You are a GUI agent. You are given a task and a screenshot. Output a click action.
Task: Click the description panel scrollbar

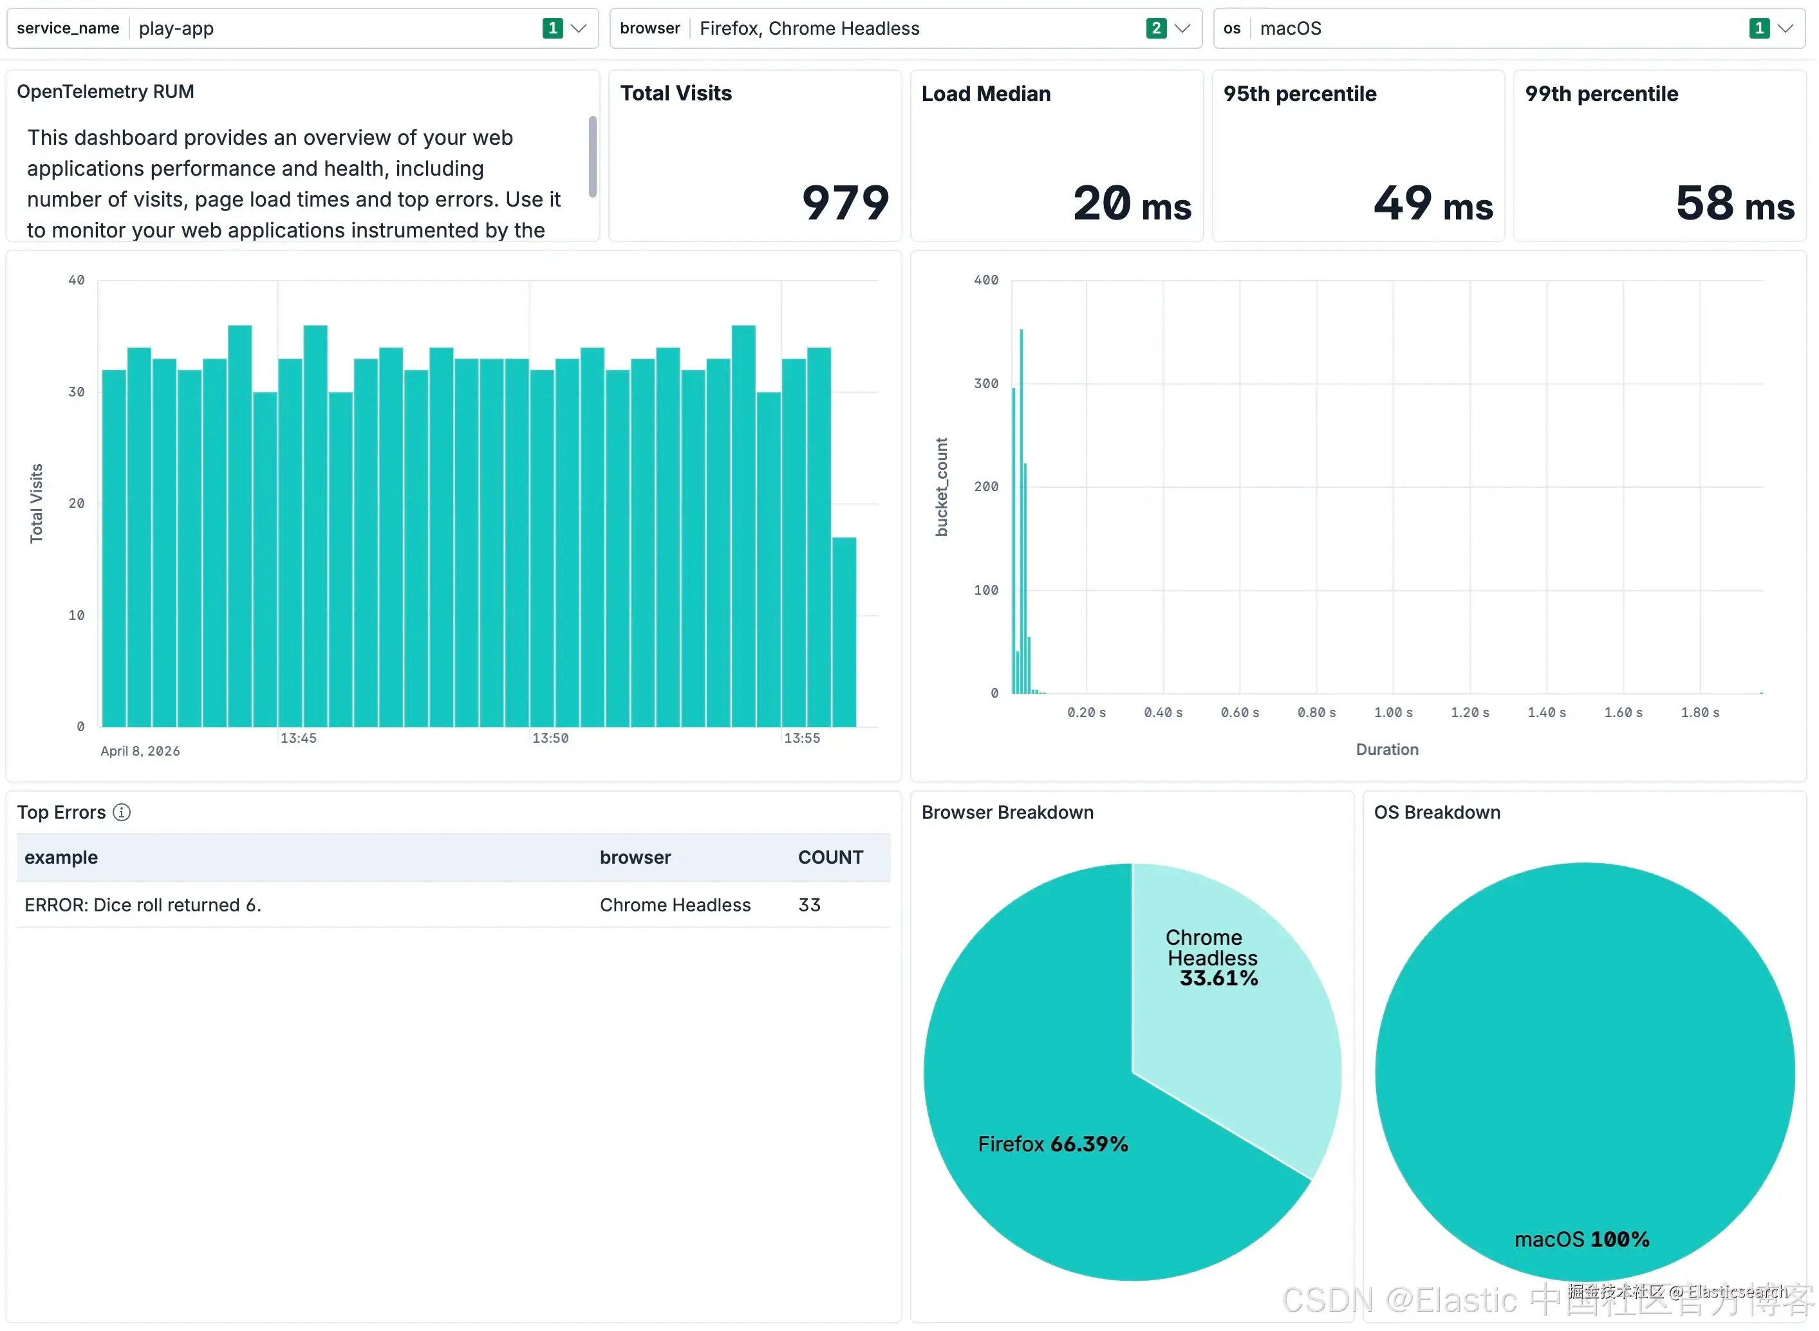point(593,157)
